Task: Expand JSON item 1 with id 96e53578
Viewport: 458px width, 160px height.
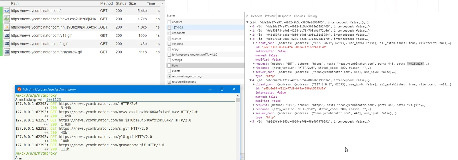Action: [x=250, y=31]
